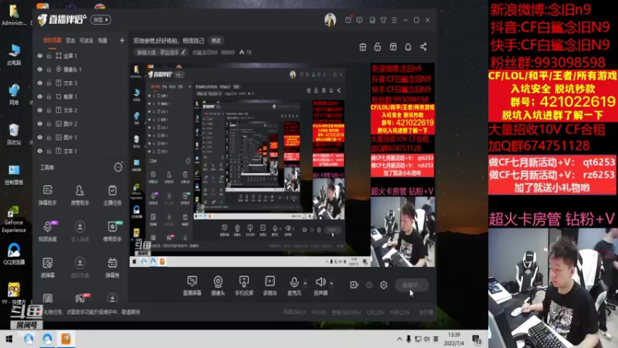Open the 直播屏幕 screen source
This screenshot has width=618, height=348.
tap(192, 285)
